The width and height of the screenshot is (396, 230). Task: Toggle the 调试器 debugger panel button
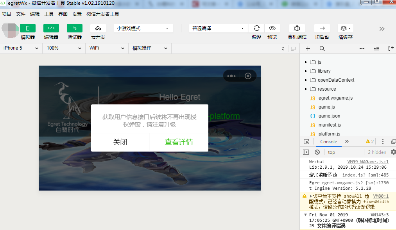tap(75, 28)
